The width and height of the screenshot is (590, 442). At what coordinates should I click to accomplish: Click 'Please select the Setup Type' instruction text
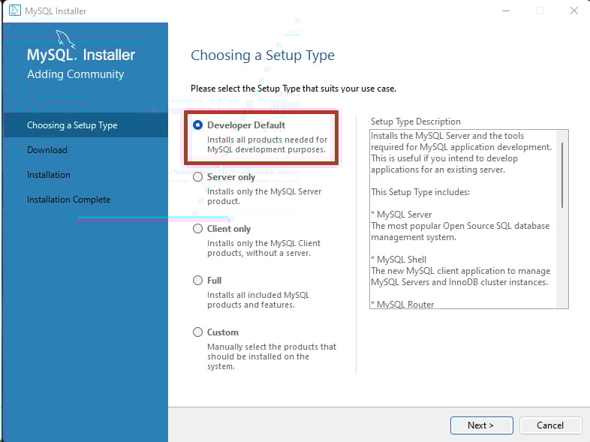coord(293,89)
